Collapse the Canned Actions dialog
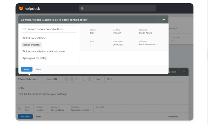Screen dimensions: 208x124 click(x=164, y=20)
